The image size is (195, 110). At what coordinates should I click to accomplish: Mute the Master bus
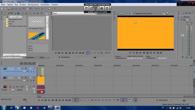pyautogui.click(x=187, y=20)
